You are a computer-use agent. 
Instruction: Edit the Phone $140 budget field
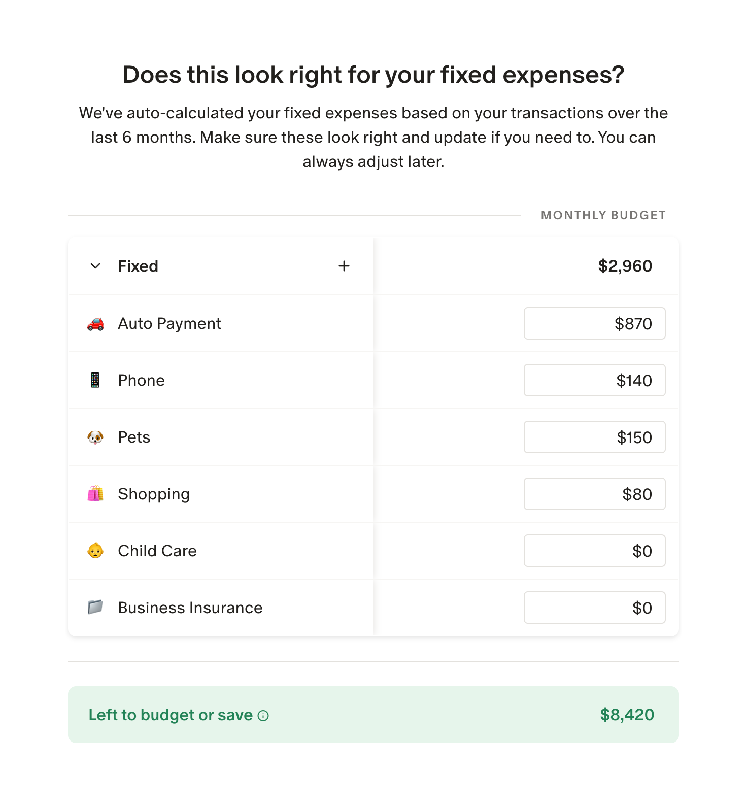click(594, 380)
